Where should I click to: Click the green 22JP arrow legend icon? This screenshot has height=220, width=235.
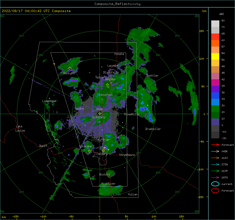[215, 171]
